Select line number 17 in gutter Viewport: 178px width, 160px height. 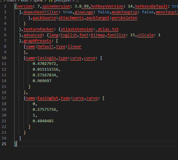coord(4,98)
